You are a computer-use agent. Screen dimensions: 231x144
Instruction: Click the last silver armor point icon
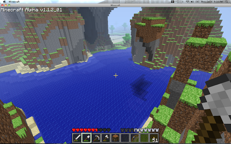coord(157,130)
